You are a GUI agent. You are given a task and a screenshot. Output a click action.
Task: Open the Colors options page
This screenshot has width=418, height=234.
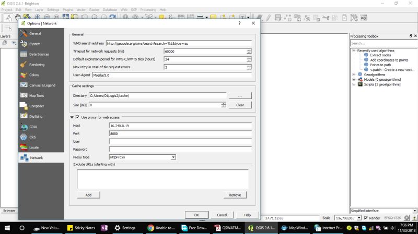coord(41,75)
